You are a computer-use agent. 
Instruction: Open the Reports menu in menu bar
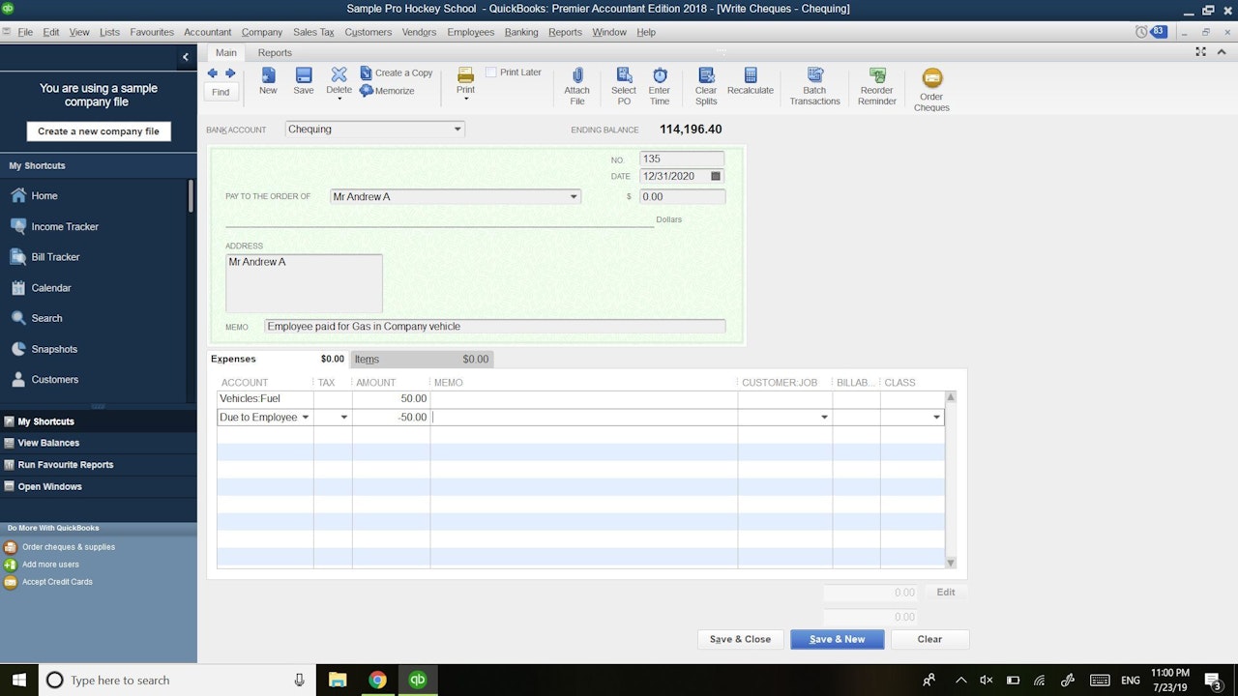pos(565,32)
